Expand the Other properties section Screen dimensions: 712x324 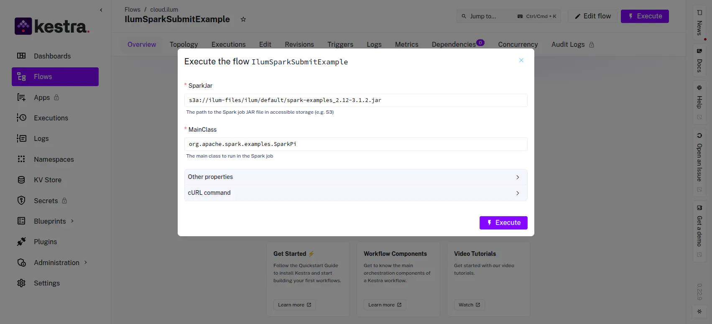coord(355,177)
